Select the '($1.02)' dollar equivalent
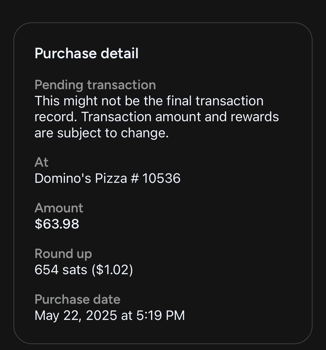Screen dimensions: 326x350 (x=112, y=270)
